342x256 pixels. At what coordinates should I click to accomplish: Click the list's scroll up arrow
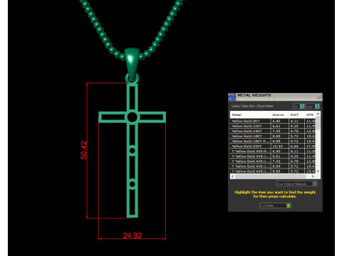[x=318, y=114]
